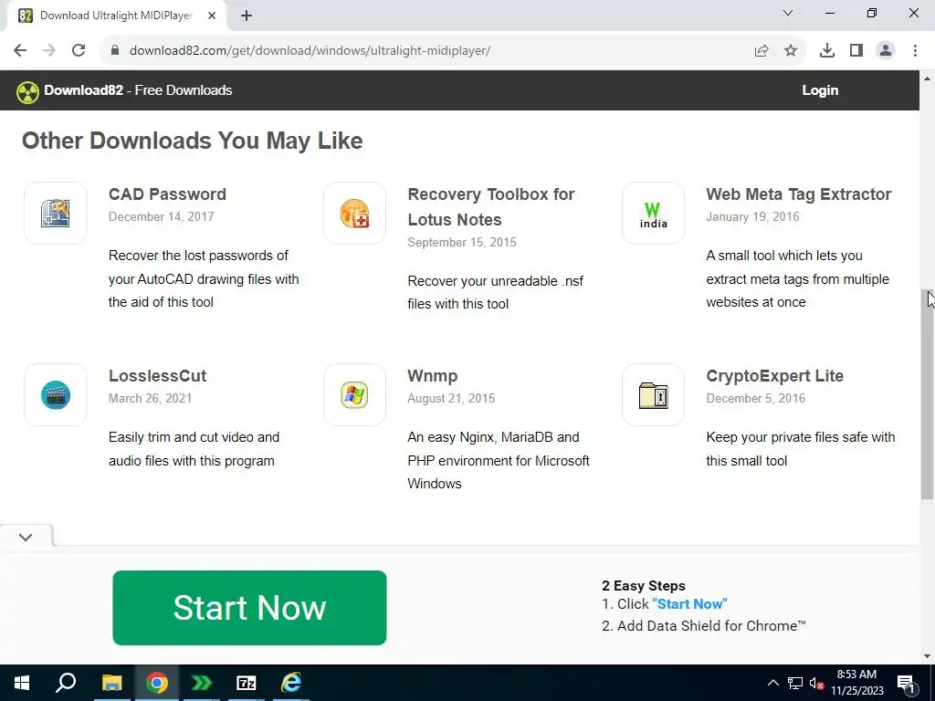Click the browser back arrow
The image size is (935, 701).
pos(20,51)
